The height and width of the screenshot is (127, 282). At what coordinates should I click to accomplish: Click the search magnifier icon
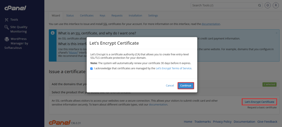(259, 6)
